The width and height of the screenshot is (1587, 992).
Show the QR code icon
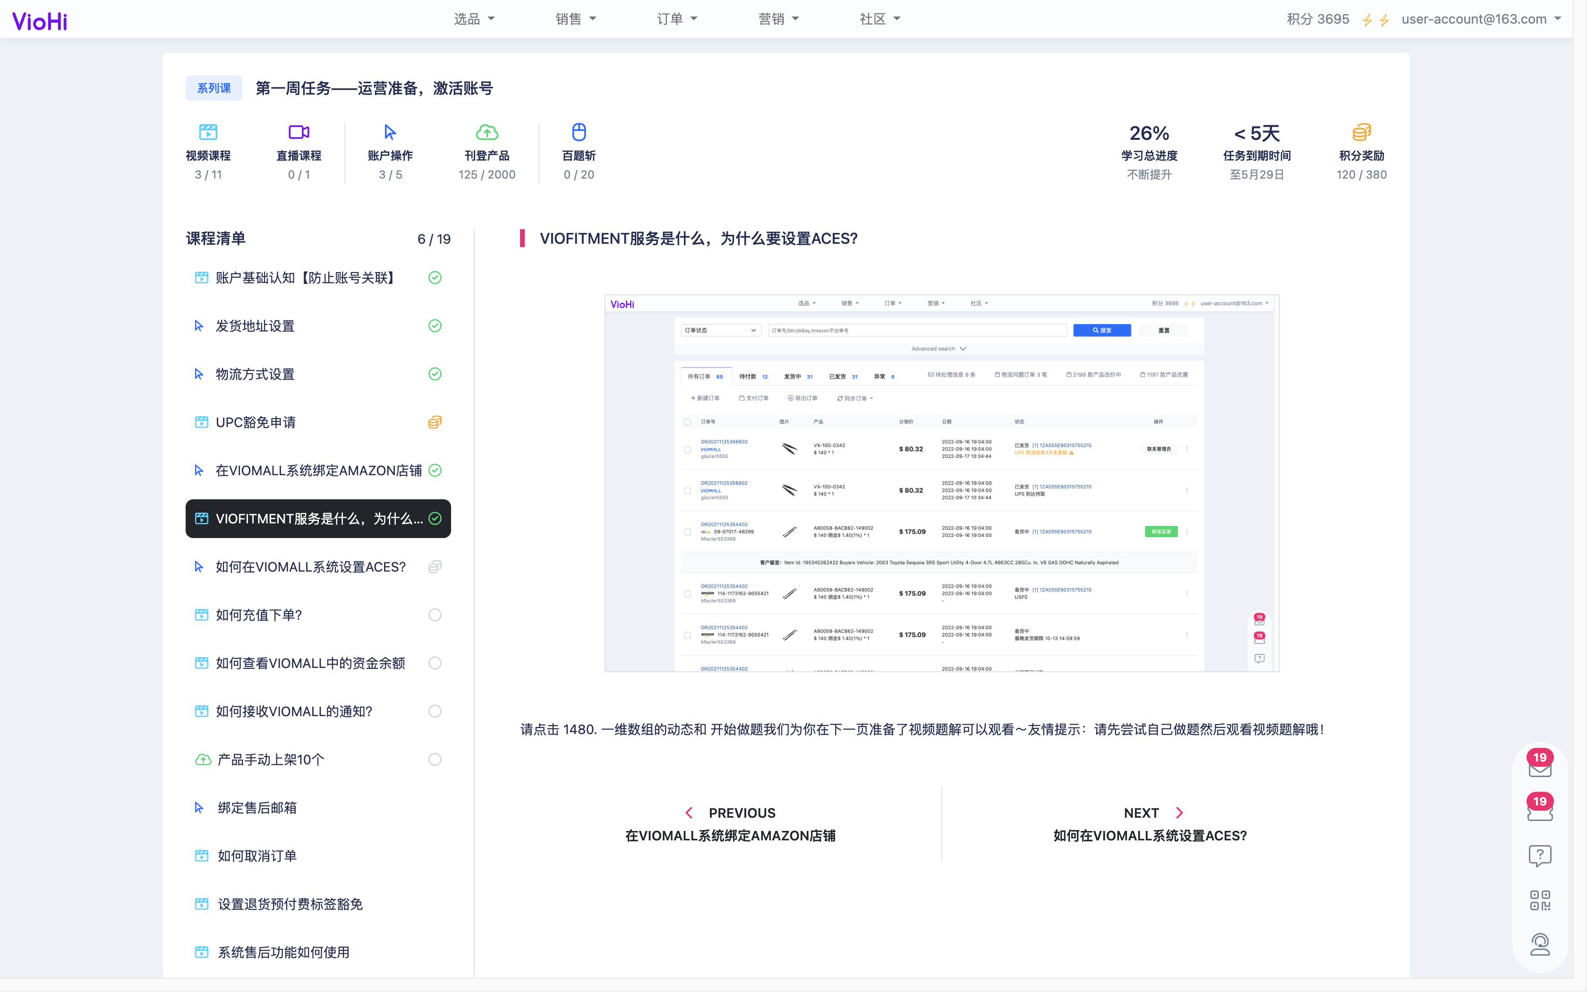coord(1540,900)
